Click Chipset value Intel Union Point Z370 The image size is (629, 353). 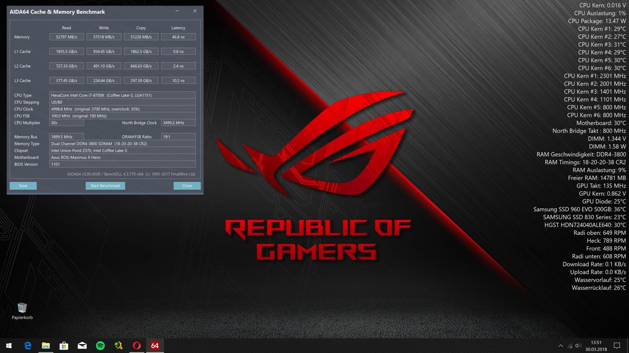[x=122, y=151]
